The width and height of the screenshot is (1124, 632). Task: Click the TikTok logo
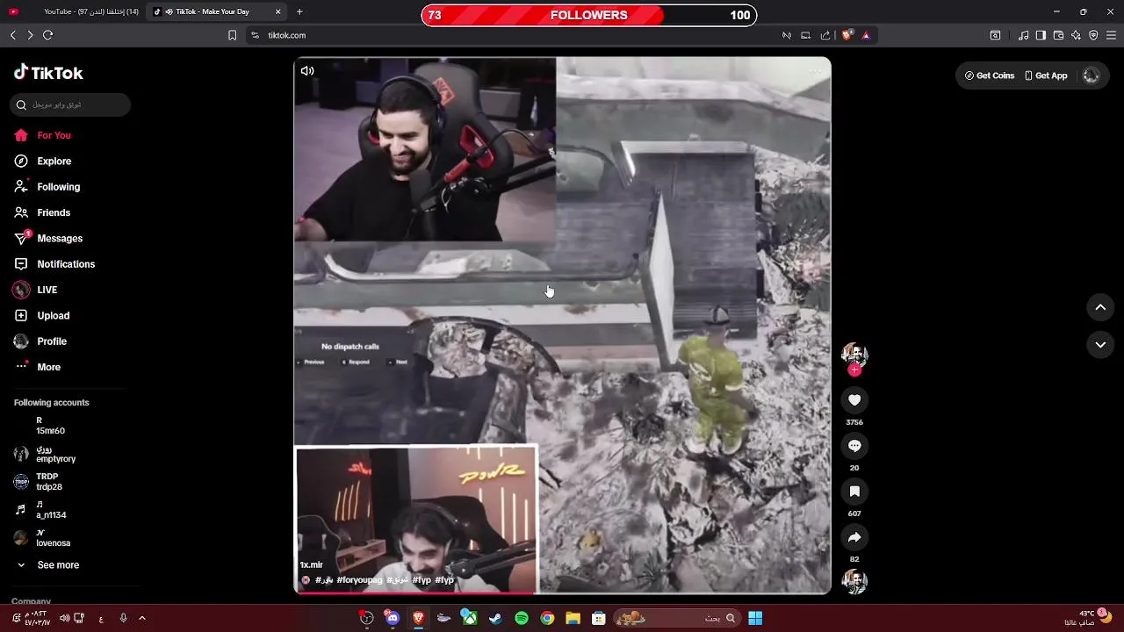(48, 73)
